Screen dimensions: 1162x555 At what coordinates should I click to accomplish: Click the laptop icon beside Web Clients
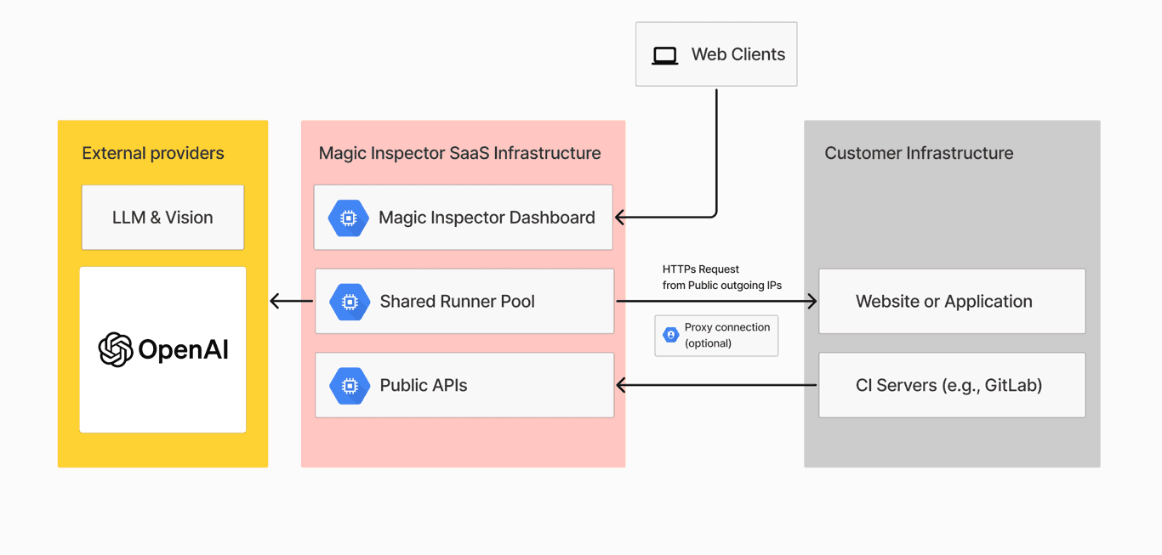coord(664,56)
